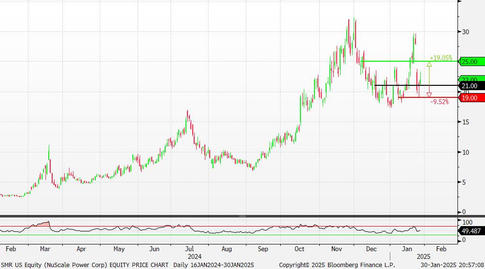485x269 pixels.
Task: Click the 0 price axis label
Action: coord(464,212)
